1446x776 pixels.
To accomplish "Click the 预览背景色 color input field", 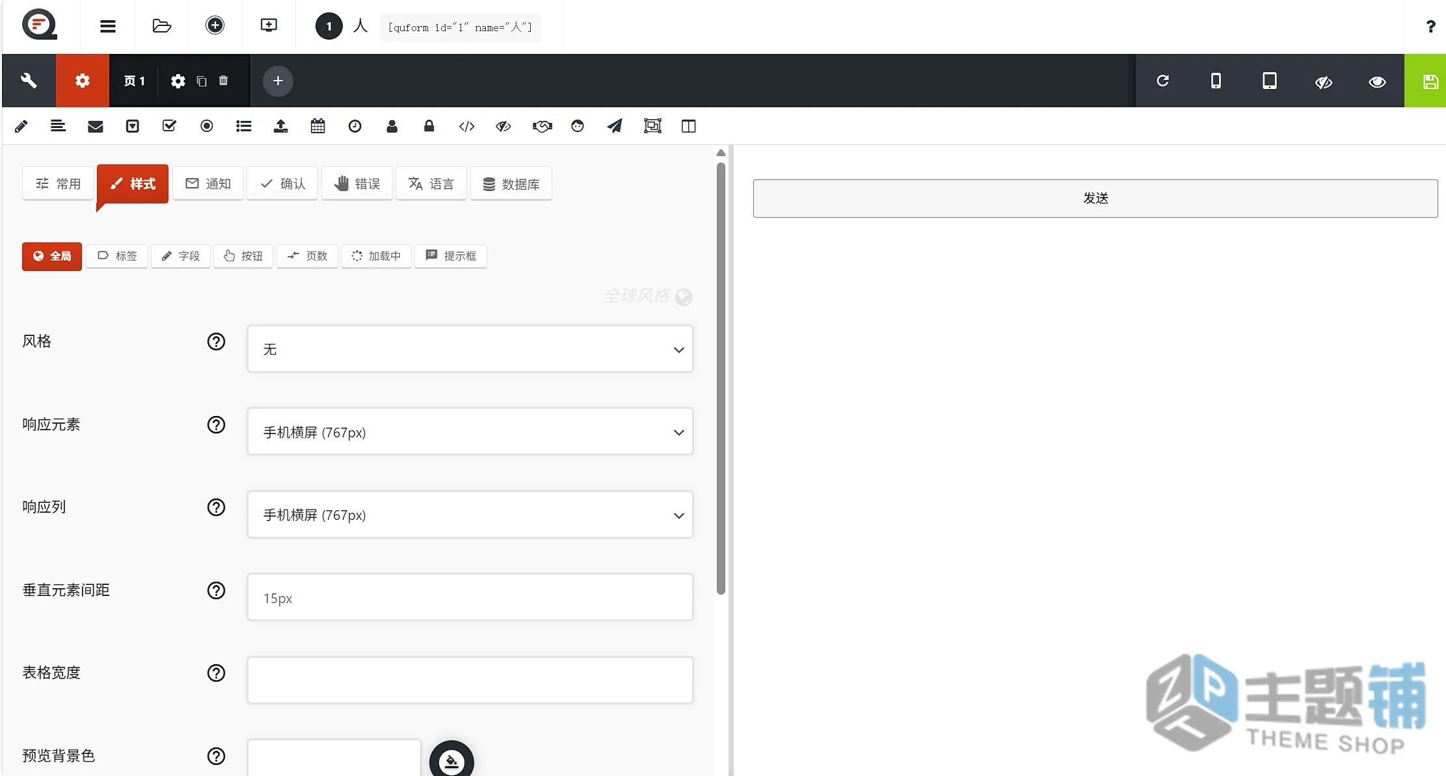I will point(334,757).
